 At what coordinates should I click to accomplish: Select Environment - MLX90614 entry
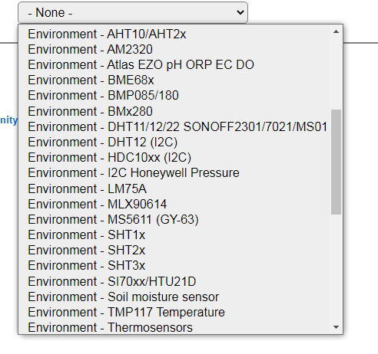pos(174,204)
